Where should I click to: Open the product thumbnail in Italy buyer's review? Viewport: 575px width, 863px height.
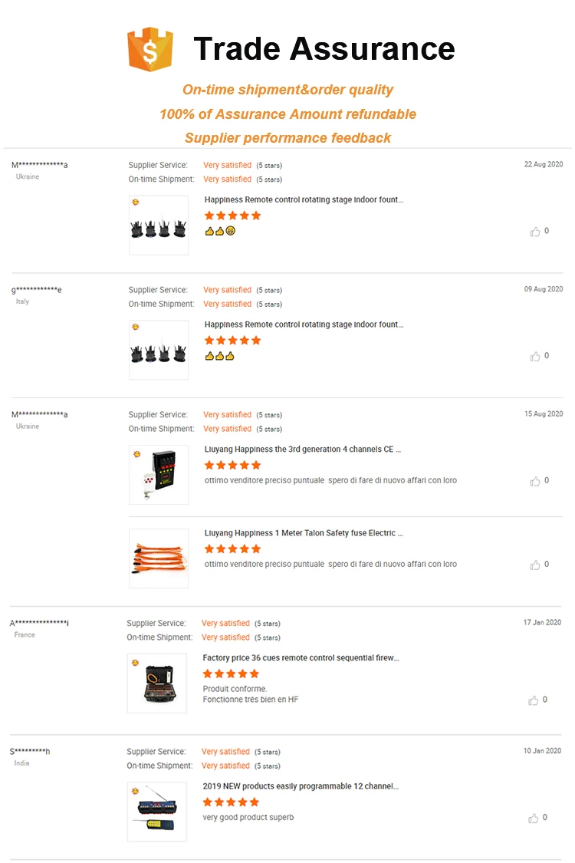[159, 350]
